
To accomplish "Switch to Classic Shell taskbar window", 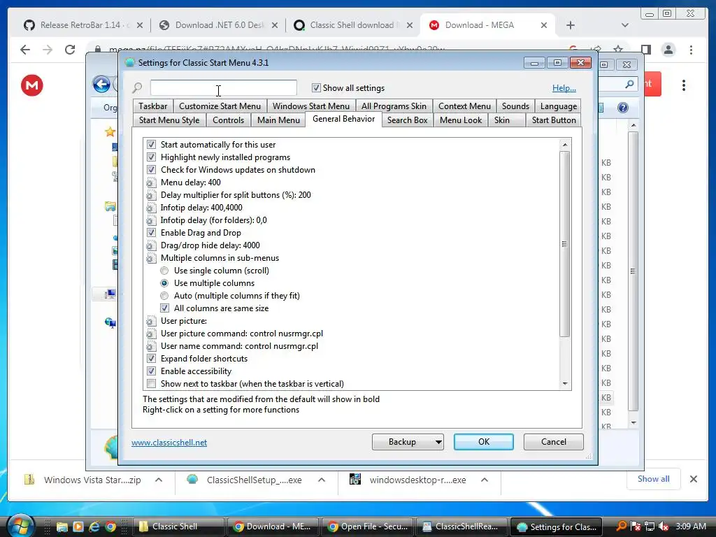I will tap(178, 527).
